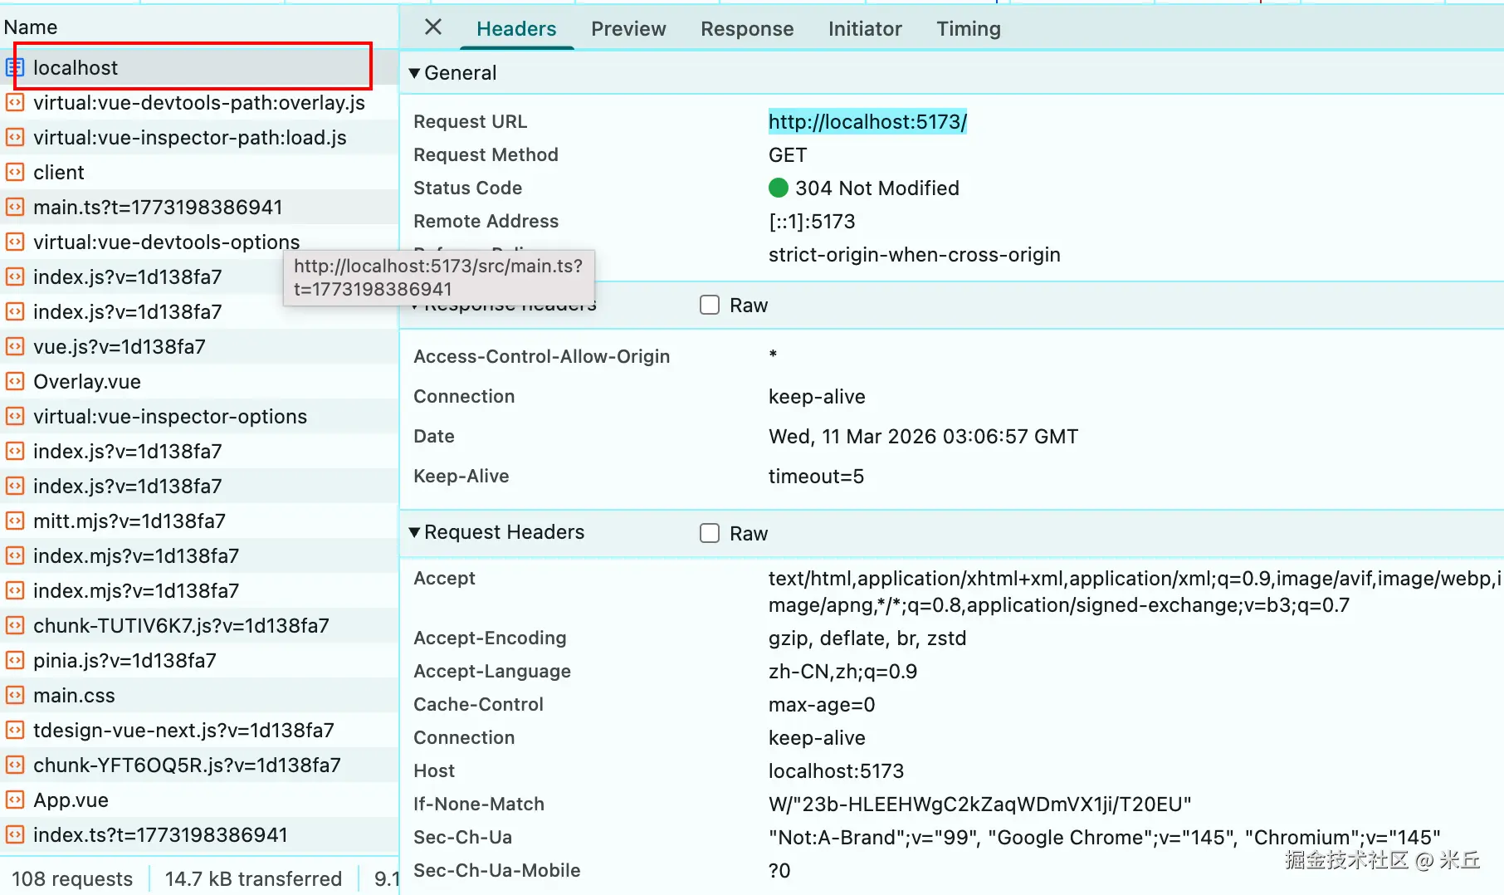Click the script icon next to client
The image size is (1504, 895).
click(x=15, y=172)
